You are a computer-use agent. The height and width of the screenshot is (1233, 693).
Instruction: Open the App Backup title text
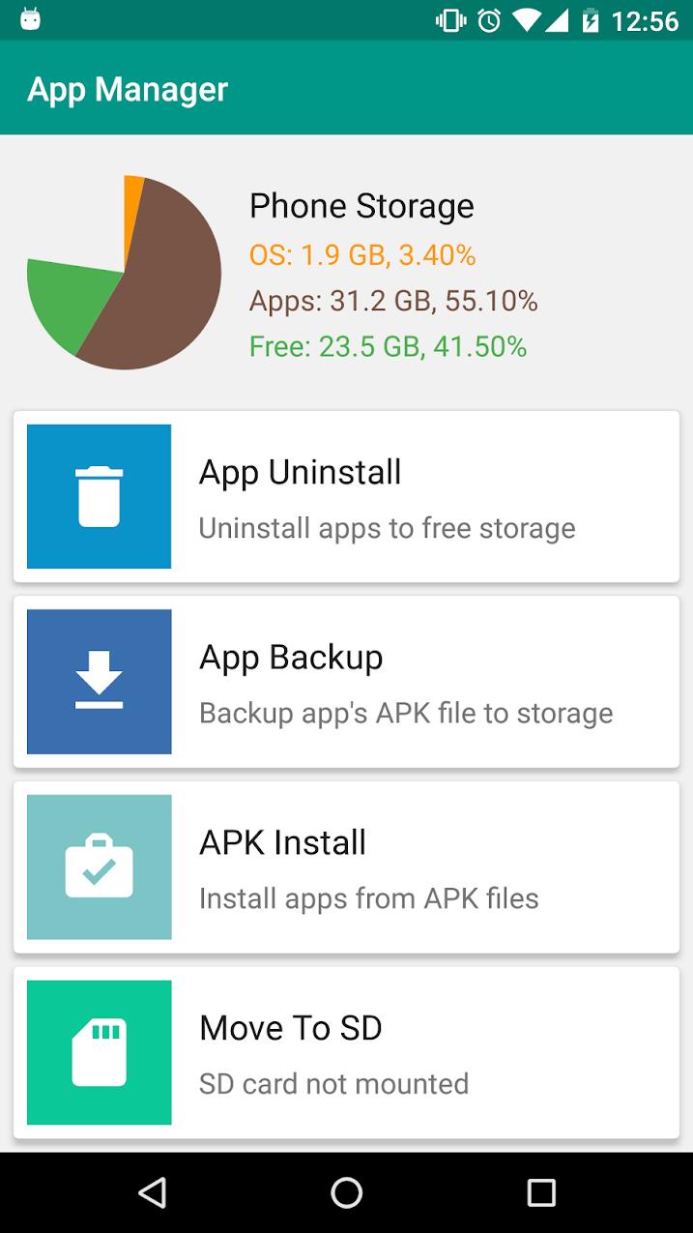(x=291, y=658)
